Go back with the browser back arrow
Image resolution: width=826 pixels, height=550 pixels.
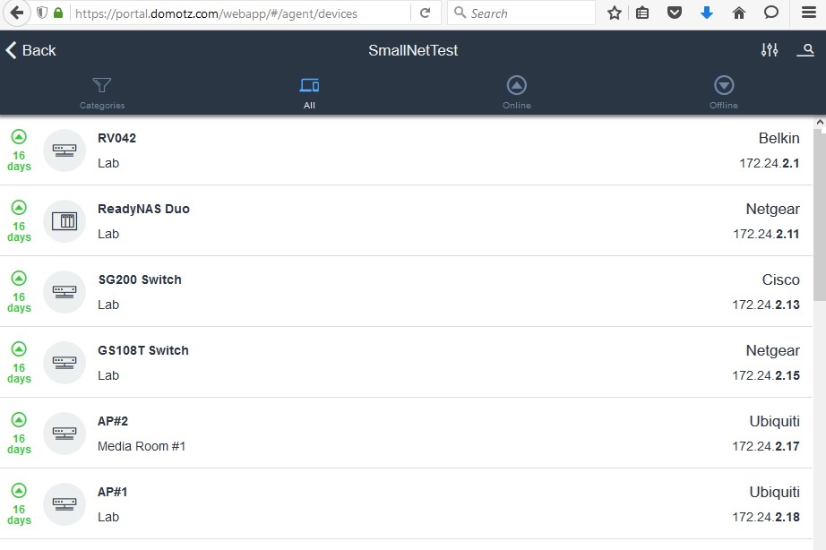tap(16, 13)
